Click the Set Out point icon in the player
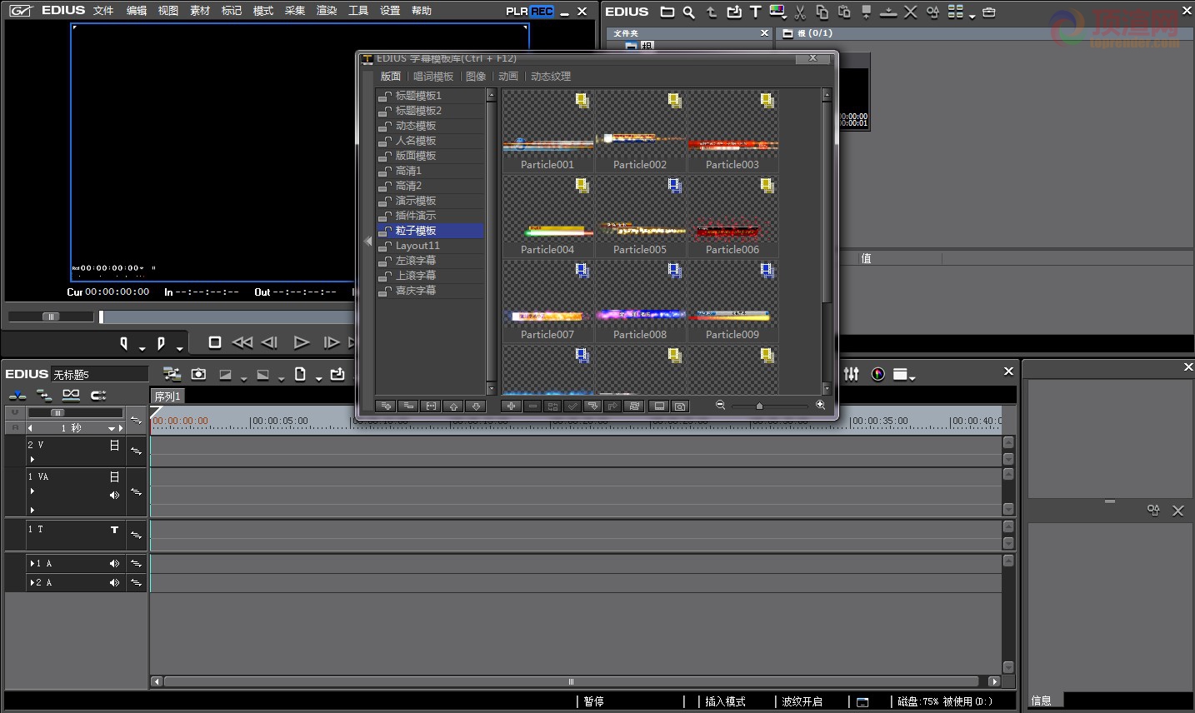This screenshot has width=1195, height=713. (161, 342)
